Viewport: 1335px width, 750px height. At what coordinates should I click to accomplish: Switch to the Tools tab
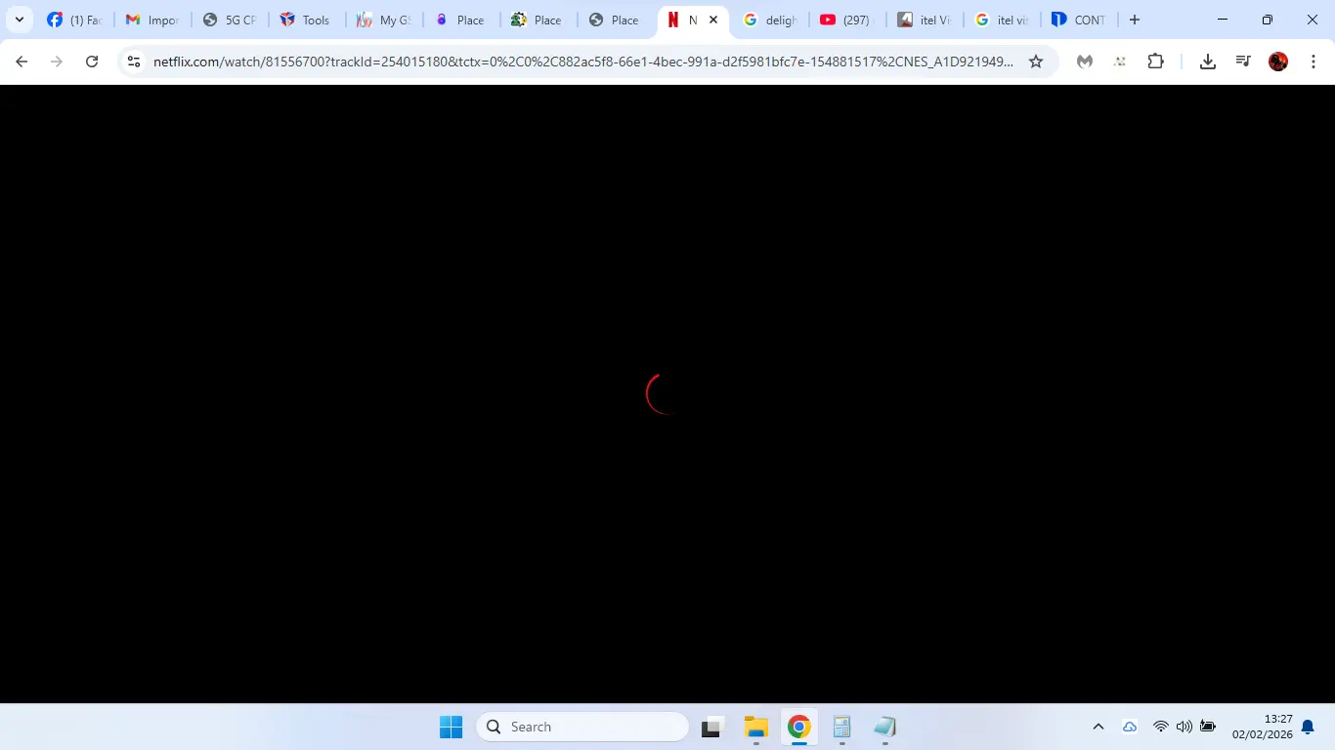(x=307, y=20)
